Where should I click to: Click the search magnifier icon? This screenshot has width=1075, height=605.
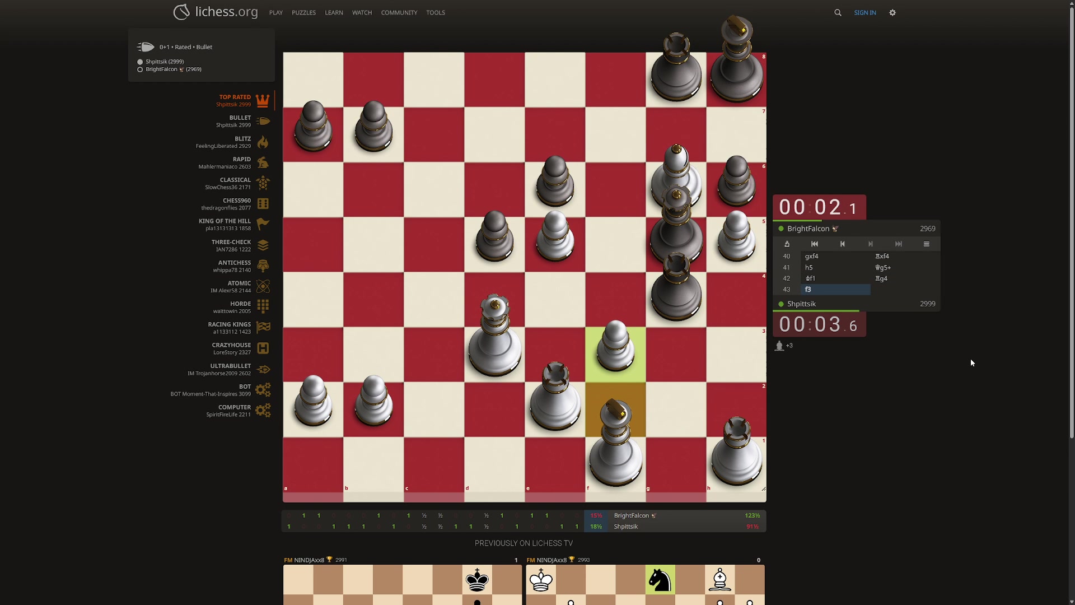(x=838, y=12)
